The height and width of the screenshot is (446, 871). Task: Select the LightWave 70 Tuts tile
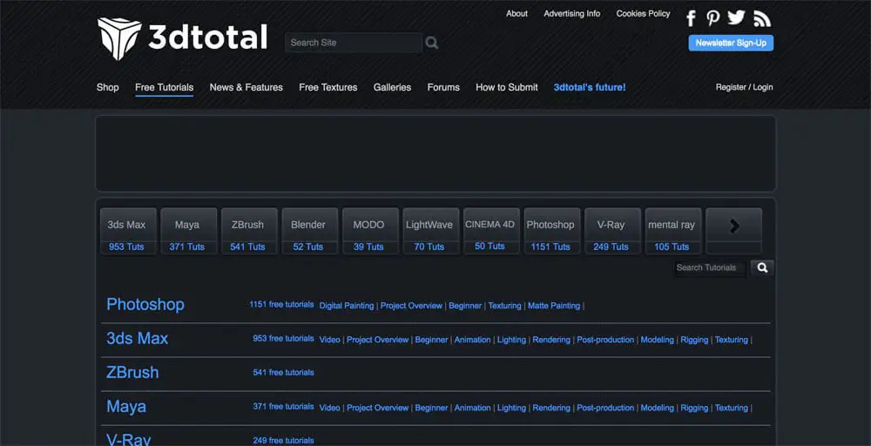click(431, 231)
